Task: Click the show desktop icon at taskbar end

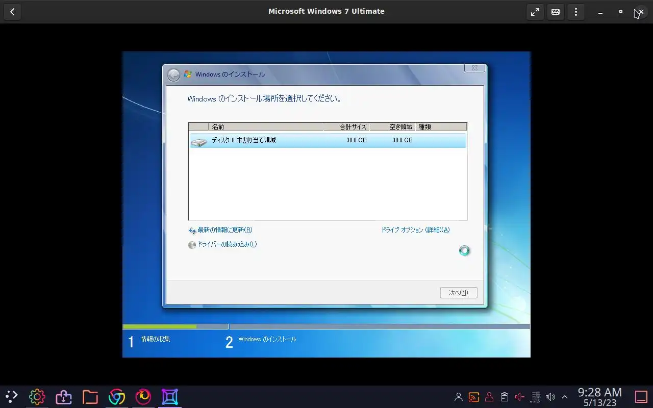Action: [641, 397]
